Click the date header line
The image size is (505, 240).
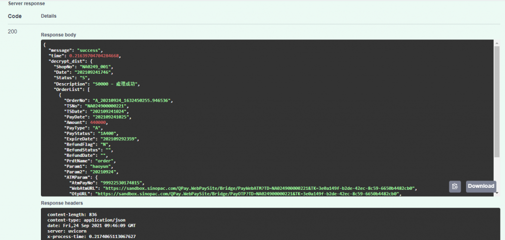[x=91, y=226]
